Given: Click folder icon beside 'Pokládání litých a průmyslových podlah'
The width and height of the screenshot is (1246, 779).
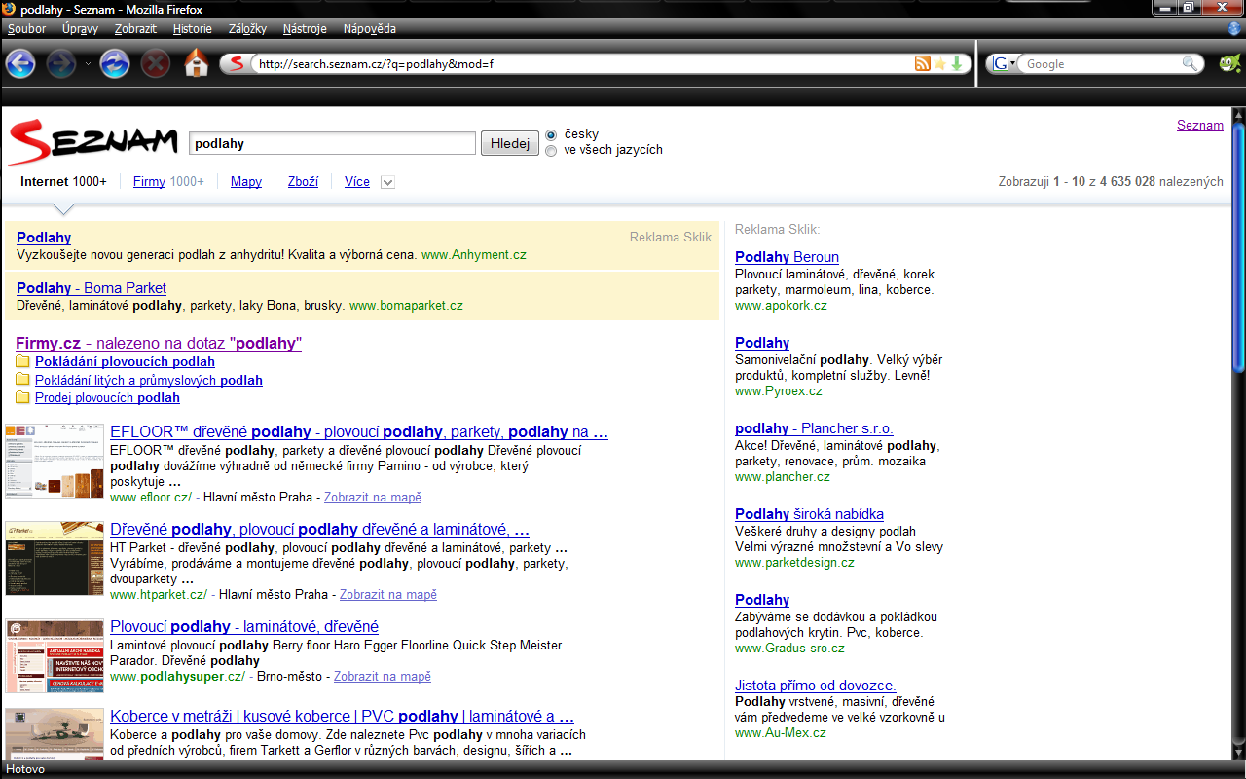Looking at the screenshot, I should point(22,380).
